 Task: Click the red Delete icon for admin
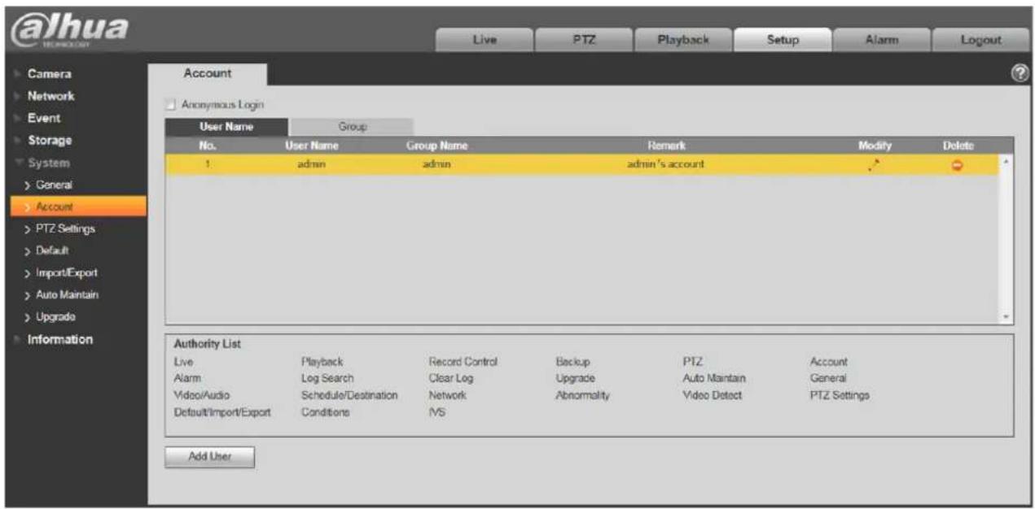pyautogui.click(x=958, y=165)
